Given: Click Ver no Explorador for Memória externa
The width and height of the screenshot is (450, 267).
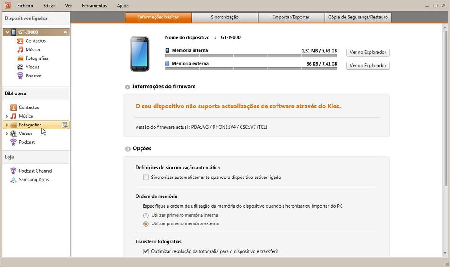Looking at the screenshot, I should [x=367, y=65].
